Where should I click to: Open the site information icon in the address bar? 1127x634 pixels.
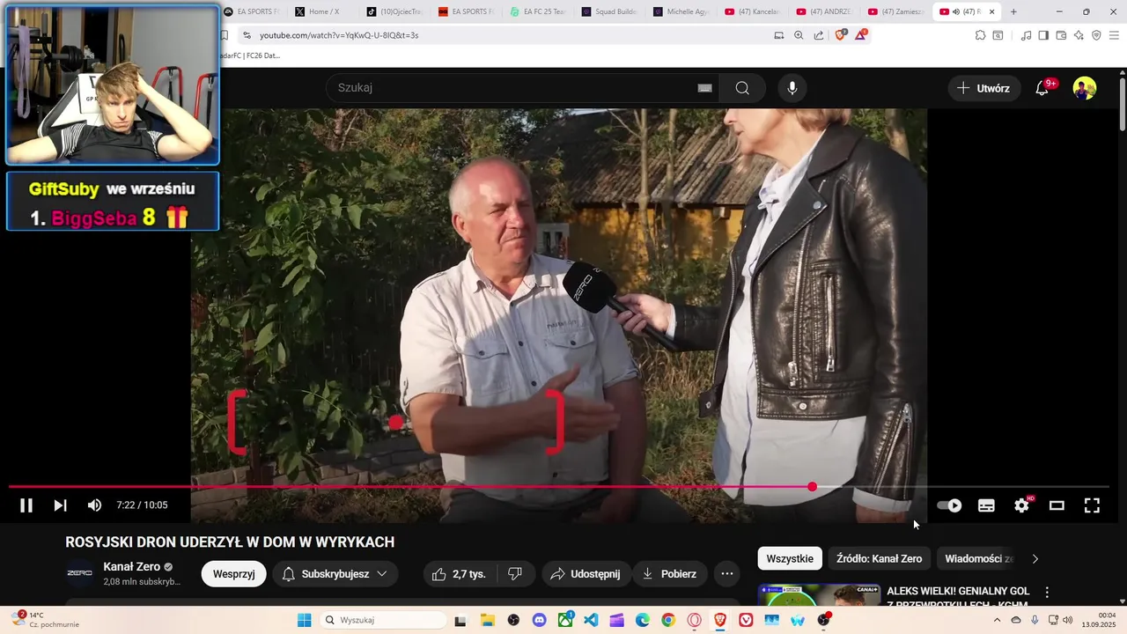pyautogui.click(x=247, y=35)
